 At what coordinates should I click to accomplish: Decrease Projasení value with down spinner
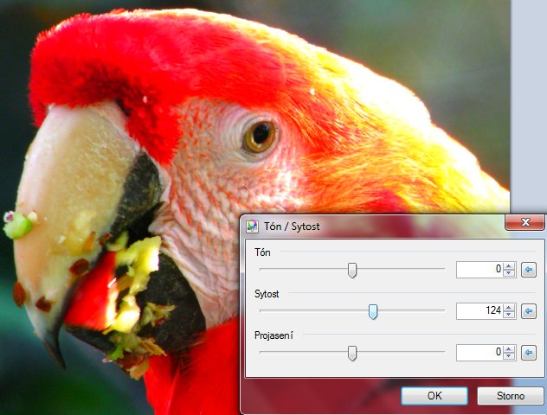(x=509, y=356)
